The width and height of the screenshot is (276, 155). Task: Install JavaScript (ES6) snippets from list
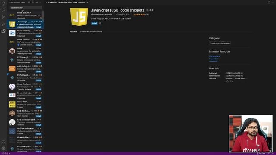point(38,27)
